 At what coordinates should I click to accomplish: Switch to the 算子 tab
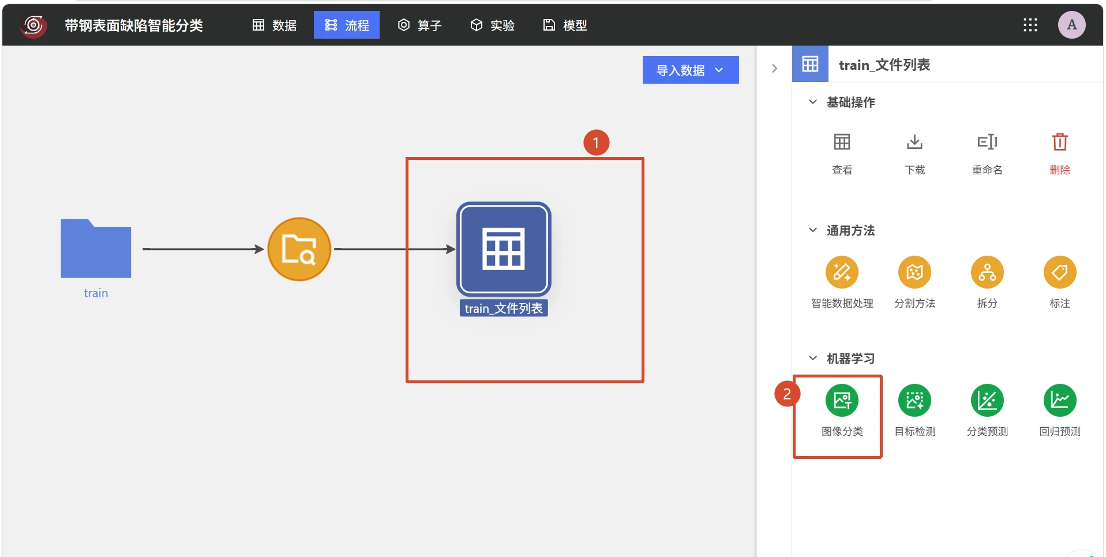419,25
